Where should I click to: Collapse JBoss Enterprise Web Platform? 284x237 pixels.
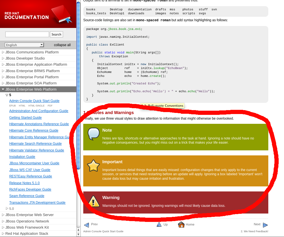(x=3, y=89)
